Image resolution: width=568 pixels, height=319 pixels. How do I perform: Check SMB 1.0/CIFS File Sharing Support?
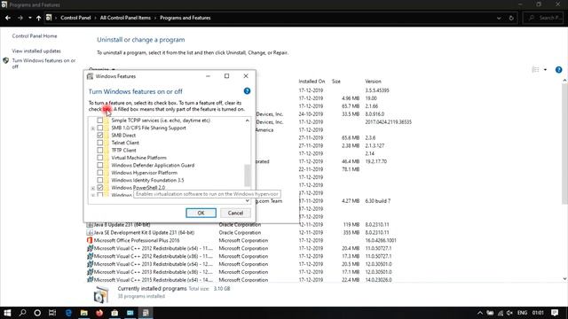[x=100, y=128]
